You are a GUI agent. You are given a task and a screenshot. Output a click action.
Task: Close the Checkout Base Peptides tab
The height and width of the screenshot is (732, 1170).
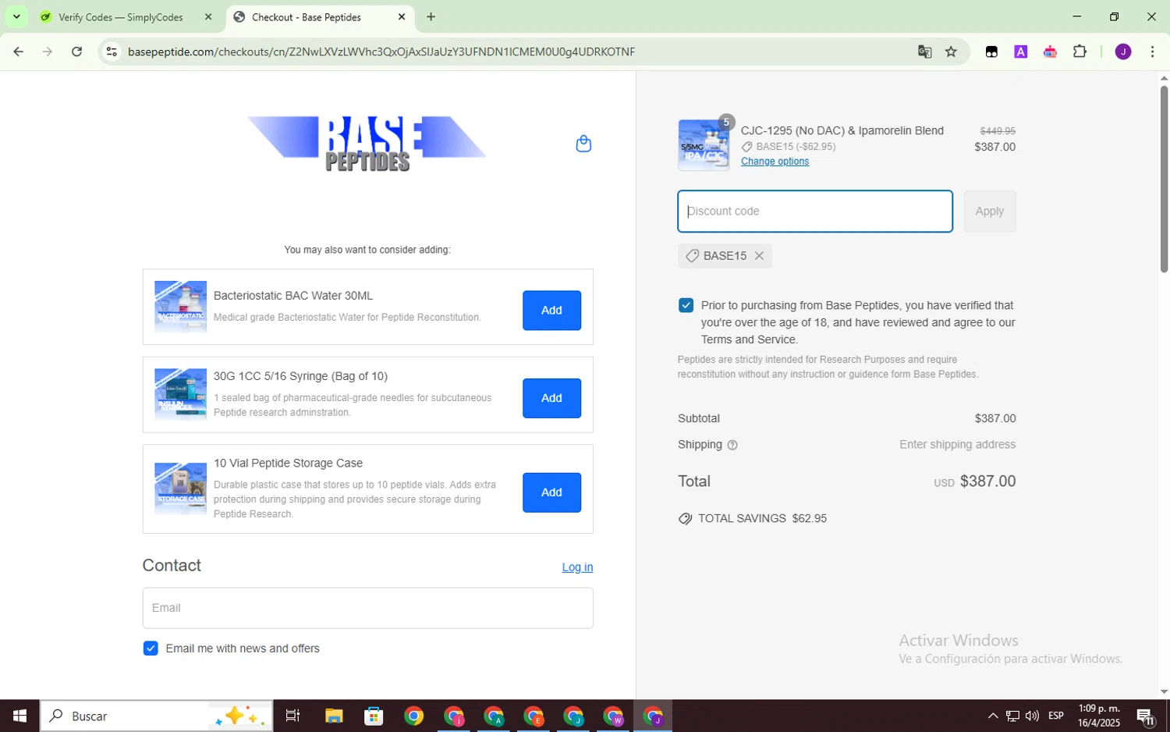[x=402, y=16]
